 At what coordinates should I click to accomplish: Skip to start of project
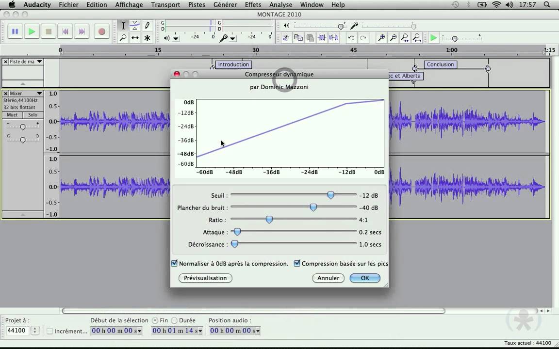tap(65, 32)
